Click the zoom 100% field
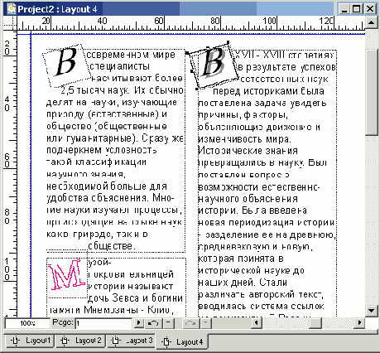 27,323
